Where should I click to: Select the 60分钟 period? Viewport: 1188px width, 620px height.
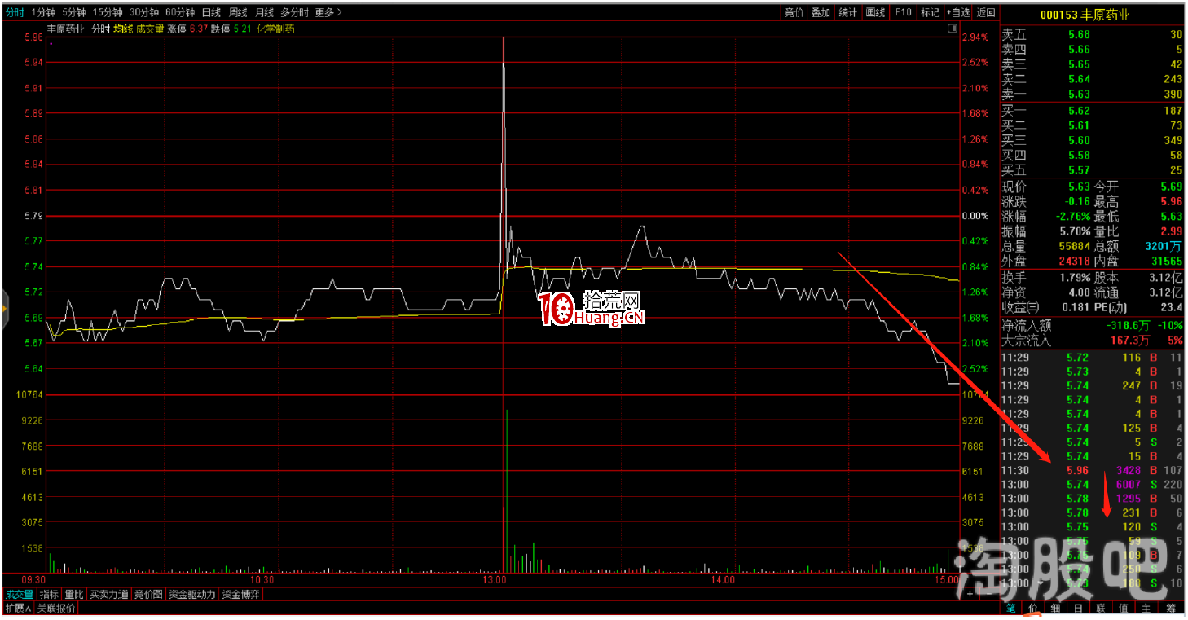[x=179, y=12]
